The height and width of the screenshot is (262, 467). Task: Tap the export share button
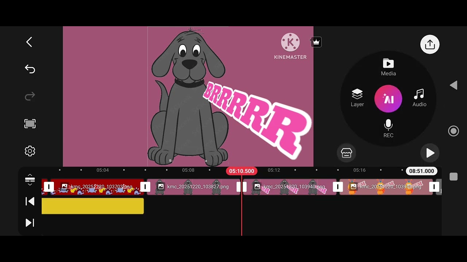point(430,44)
